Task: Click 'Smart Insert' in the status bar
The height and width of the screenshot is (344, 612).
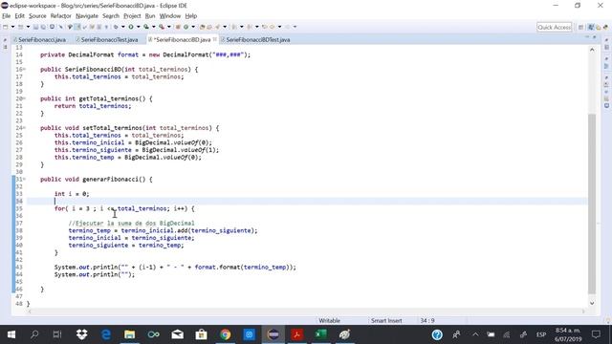Action: [386, 321]
